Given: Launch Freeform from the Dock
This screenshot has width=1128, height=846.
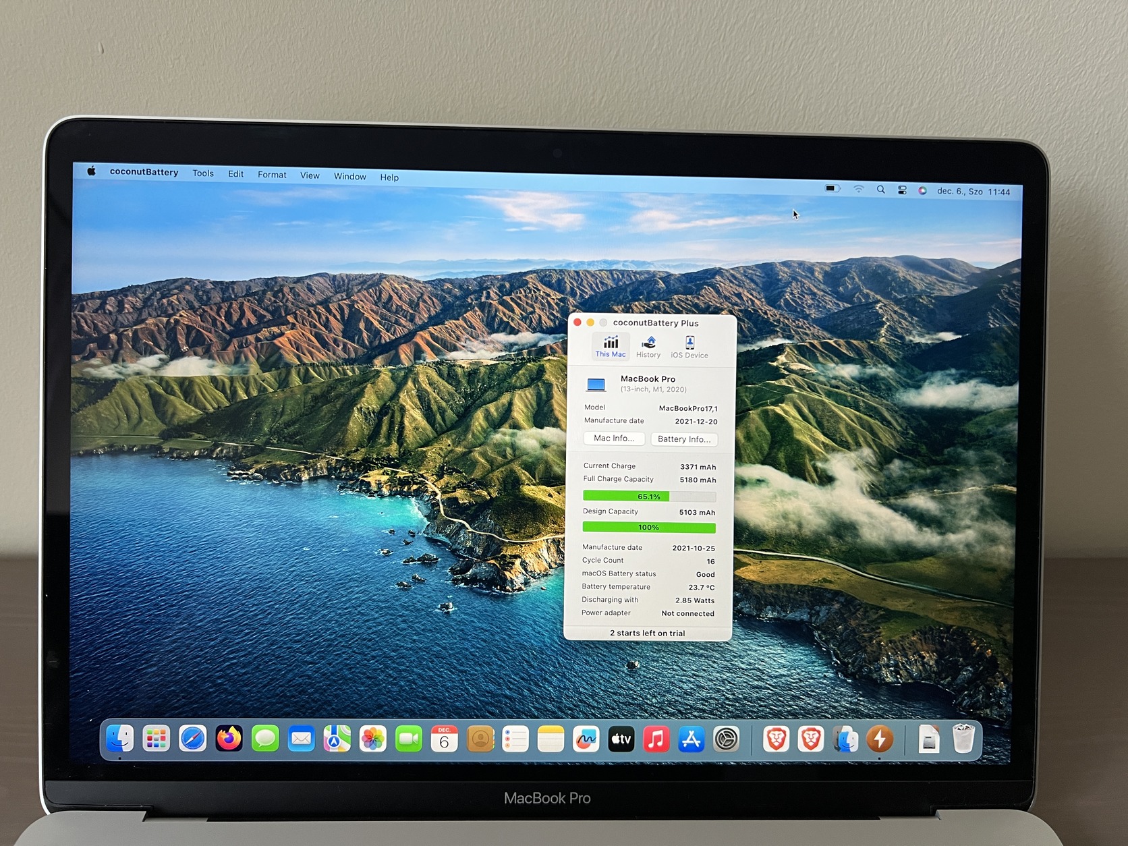Looking at the screenshot, I should (x=586, y=739).
